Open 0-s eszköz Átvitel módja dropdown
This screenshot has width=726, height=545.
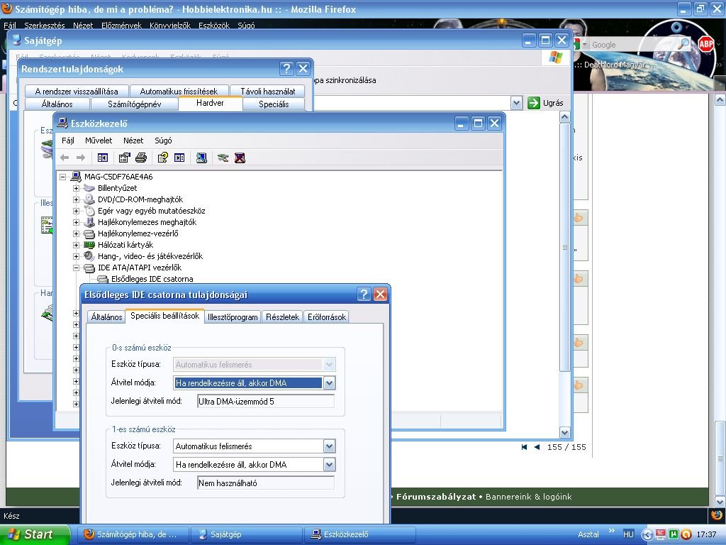[329, 382]
